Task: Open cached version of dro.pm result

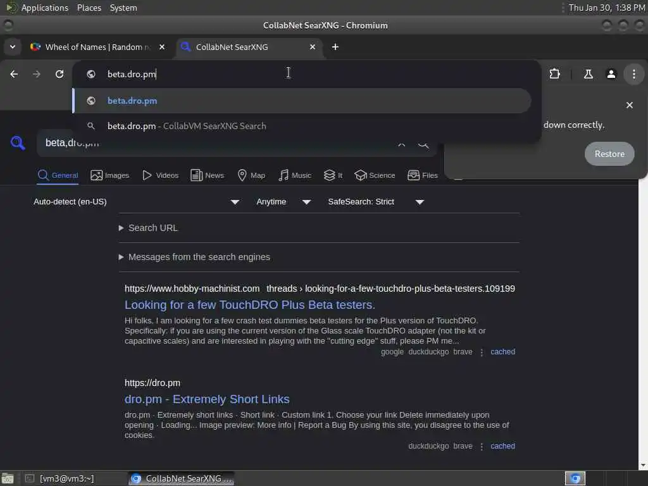Action: (x=502, y=446)
